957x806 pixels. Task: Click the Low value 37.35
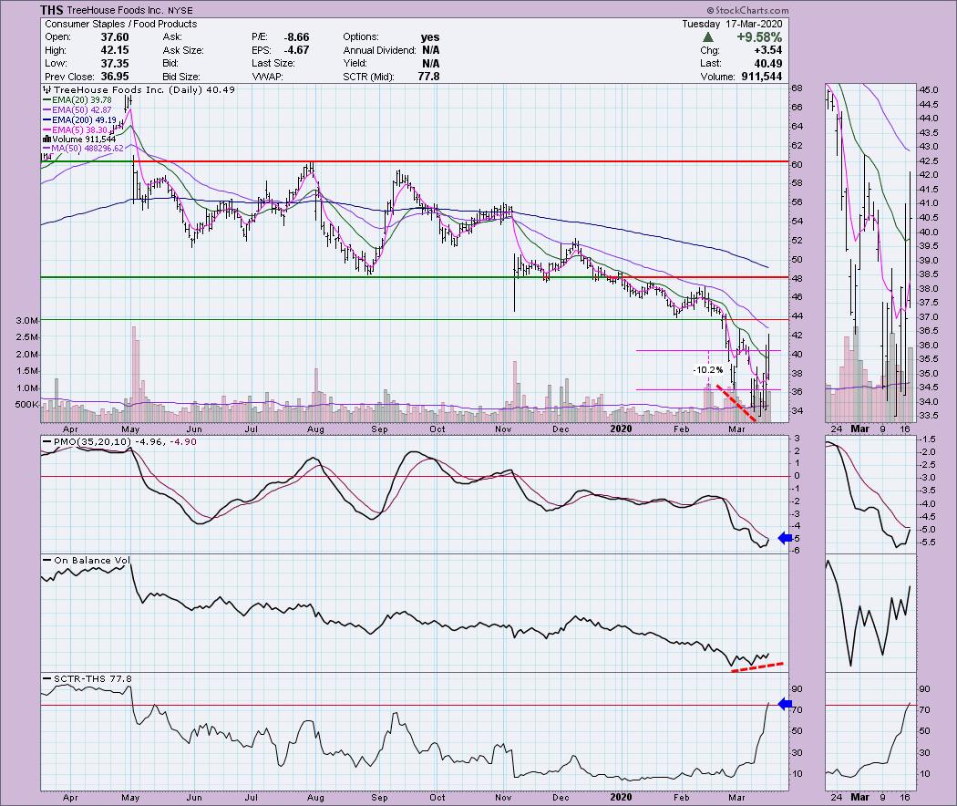pos(115,63)
